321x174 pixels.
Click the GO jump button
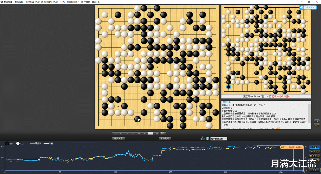coord(156,133)
